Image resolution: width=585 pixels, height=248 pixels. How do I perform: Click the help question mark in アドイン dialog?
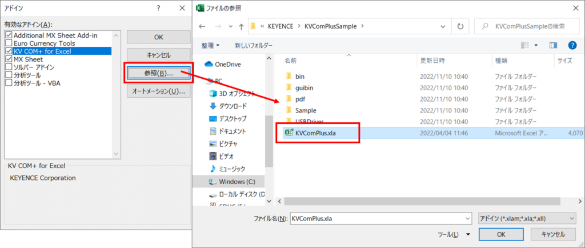click(159, 8)
